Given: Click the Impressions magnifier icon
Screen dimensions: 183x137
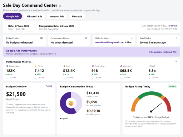Looking at the screenshot, I should 7,66.
